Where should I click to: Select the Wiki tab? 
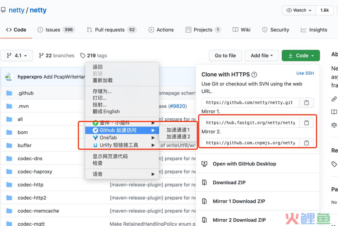click(241, 30)
